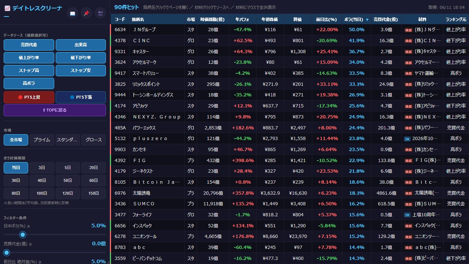
Task: Click the PTS上昇 button
Action: [29, 98]
